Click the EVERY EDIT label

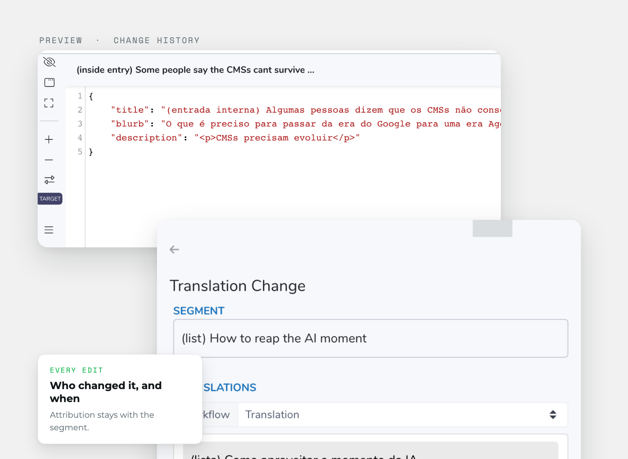point(77,370)
